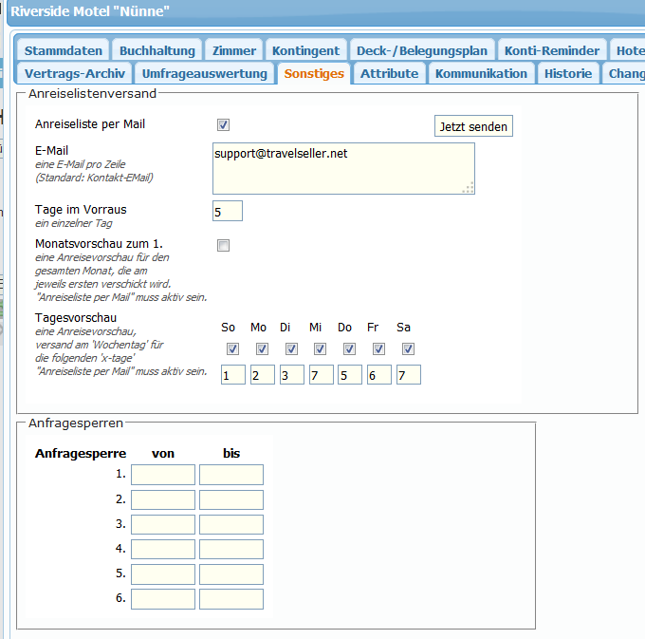Switch to the Vertrags-Archiv tab
The image size is (645, 639).
pos(74,73)
